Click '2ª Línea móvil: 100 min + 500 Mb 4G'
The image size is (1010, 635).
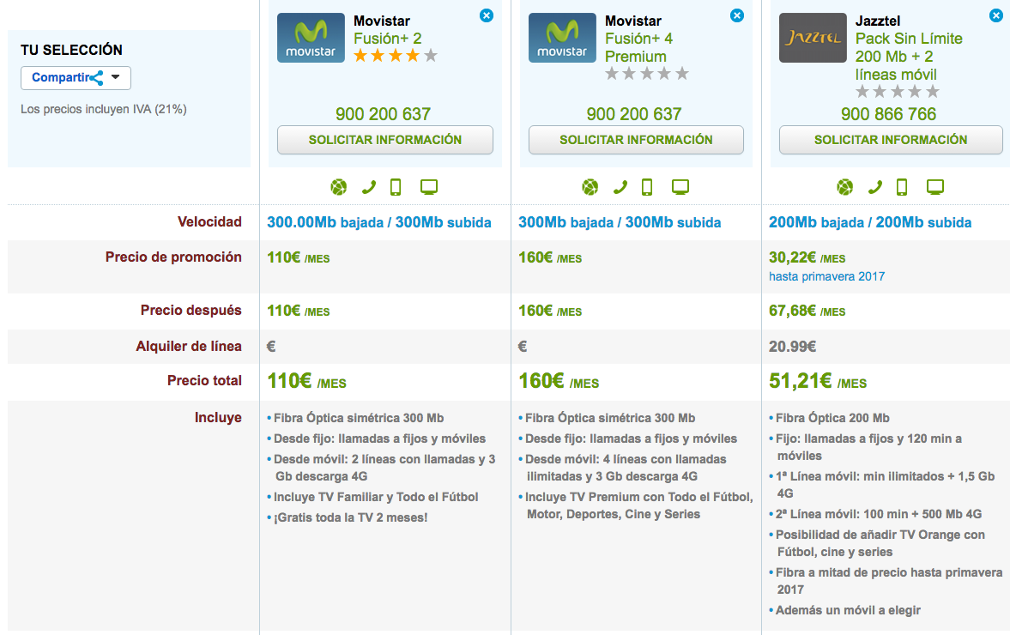click(x=879, y=515)
